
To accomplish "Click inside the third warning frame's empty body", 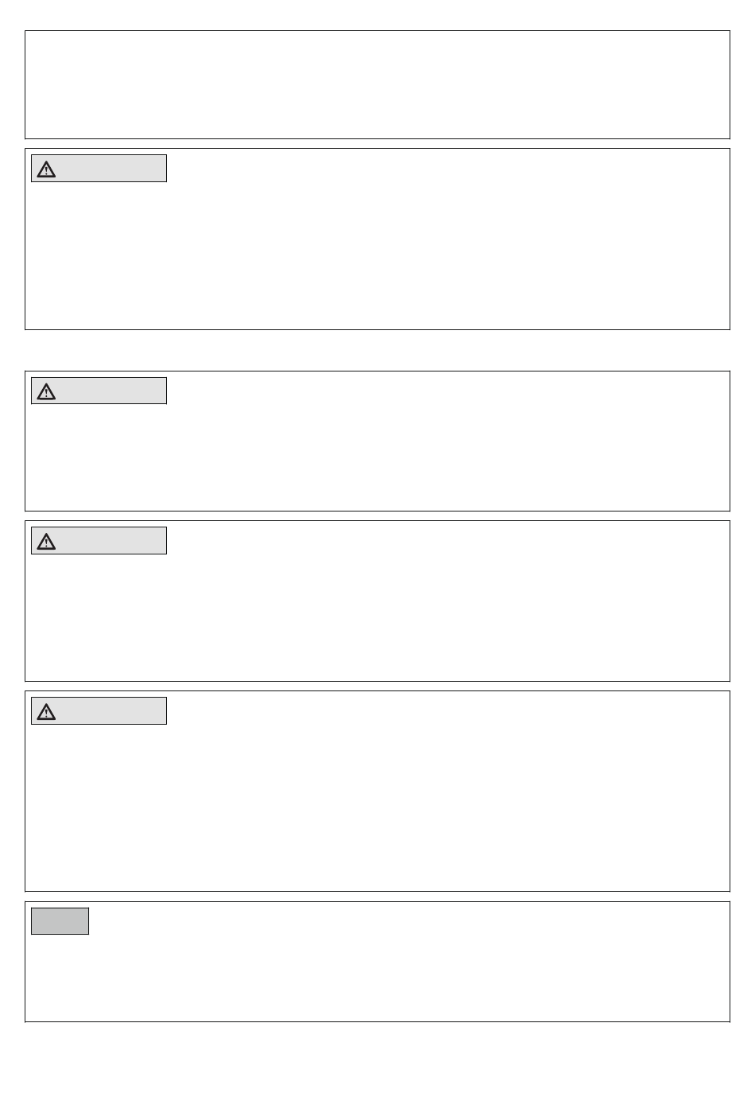I will point(377,617).
